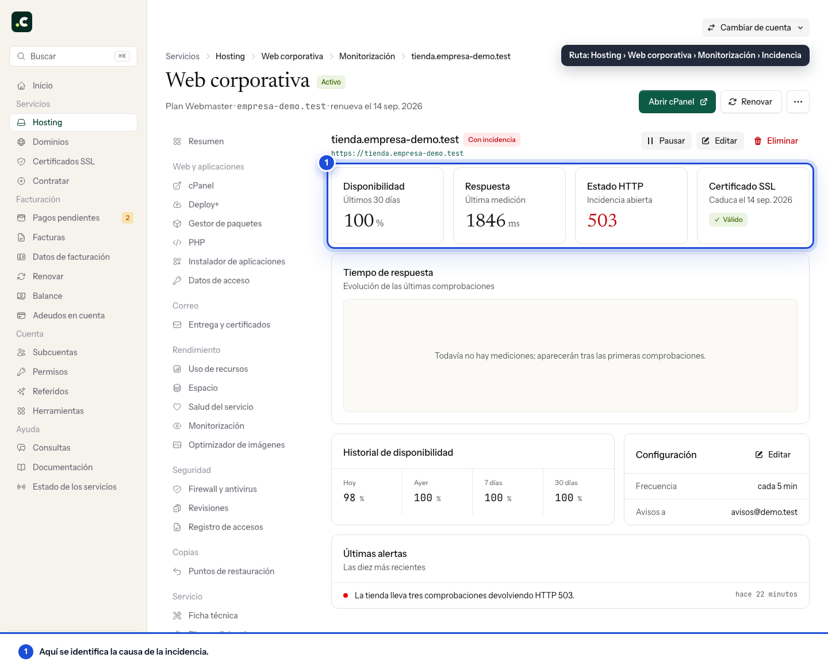The width and height of the screenshot is (828, 669).
Task: Select Puntos de restauración menu item
Action: (231, 571)
